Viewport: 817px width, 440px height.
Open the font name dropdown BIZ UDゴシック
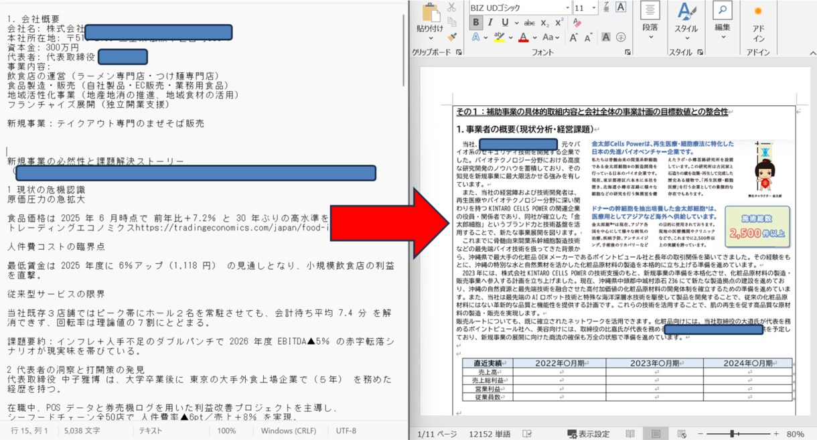[568, 7]
